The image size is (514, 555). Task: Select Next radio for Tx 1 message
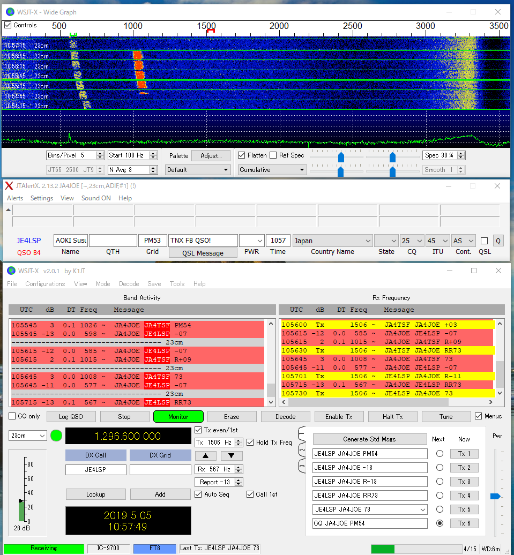[439, 453]
